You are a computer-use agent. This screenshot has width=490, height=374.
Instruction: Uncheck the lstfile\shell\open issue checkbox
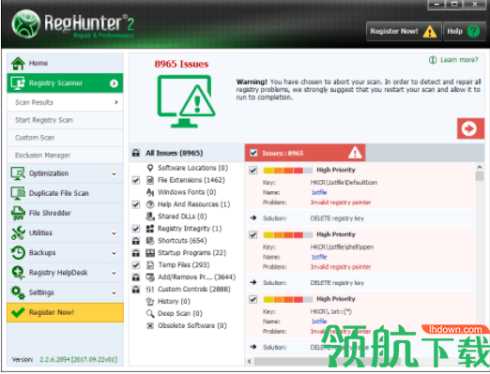(x=253, y=234)
